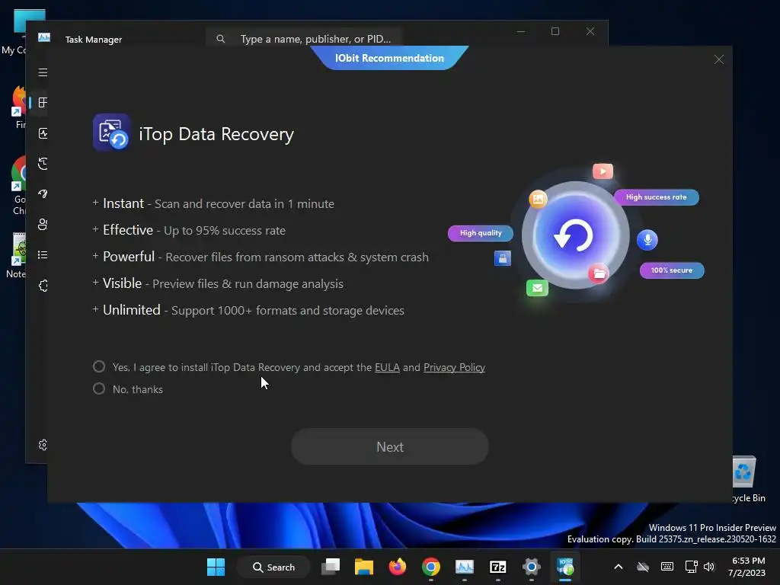780x585 pixels.
Task: Close the IObit Recommendation dialog
Action: (x=719, y=59)
